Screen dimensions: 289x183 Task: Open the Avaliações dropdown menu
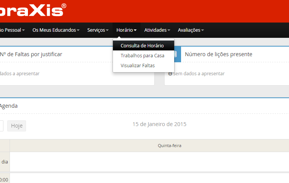(x=191, y=30)
